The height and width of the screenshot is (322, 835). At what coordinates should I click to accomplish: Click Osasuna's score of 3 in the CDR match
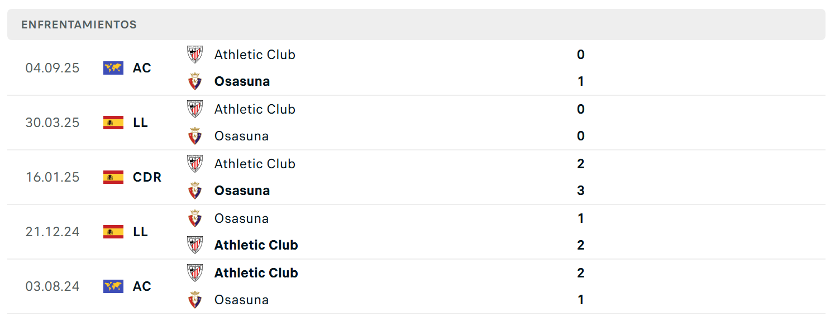coord(581,191)
